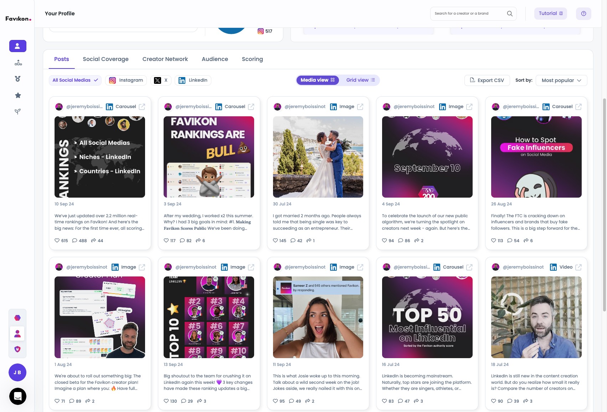Open the Most popular sort dropdown
This screenshot has width=607, height=412.
click(x=561, y=80)
